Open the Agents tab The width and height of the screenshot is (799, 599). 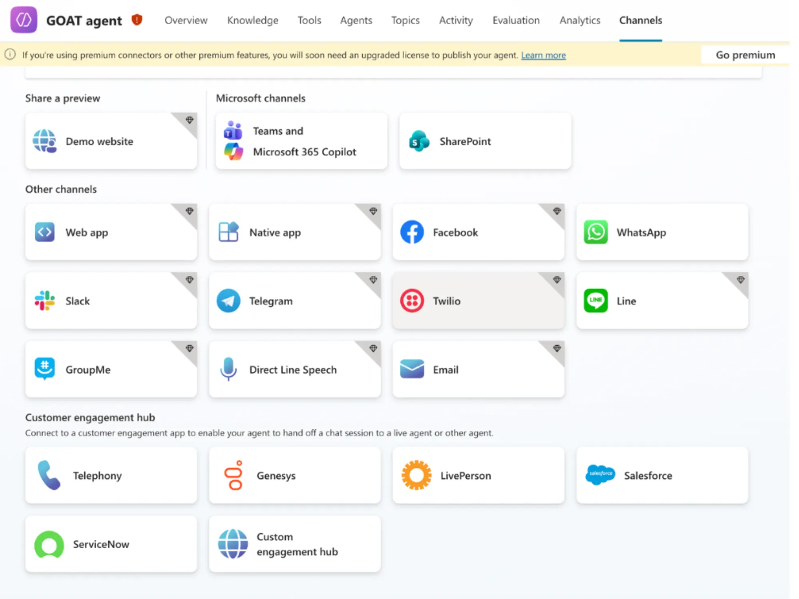[x=356, y=20]
